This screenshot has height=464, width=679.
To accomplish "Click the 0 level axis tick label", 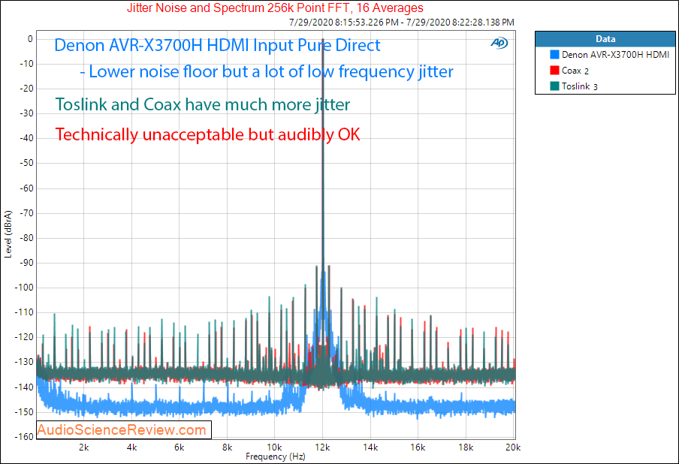I will [x=30, y=39].
